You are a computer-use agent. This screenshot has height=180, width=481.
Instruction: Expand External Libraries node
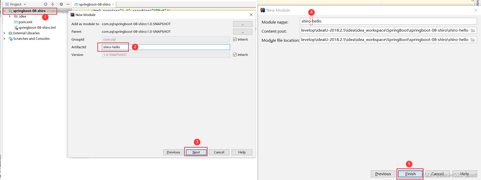coord(4,33)
